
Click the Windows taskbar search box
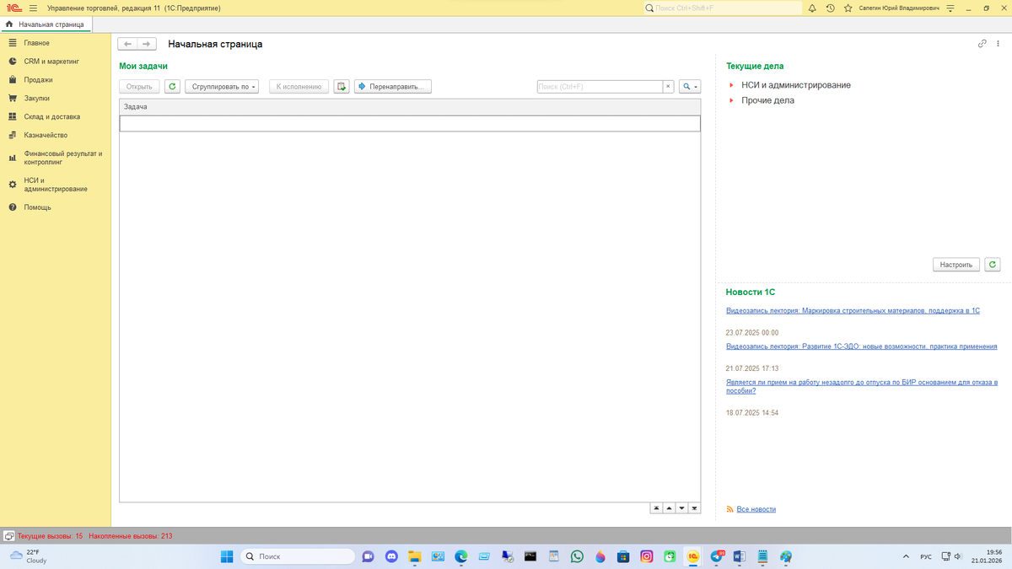pyautogui.click(x=298, y=556)
